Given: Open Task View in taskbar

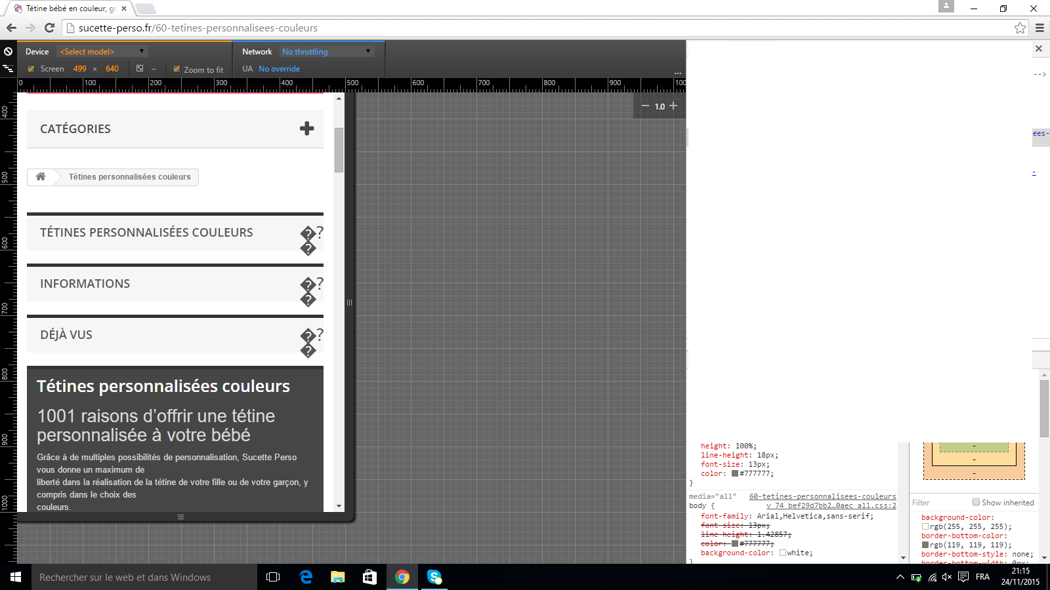Looking at the screenshot, I should 273,577.
